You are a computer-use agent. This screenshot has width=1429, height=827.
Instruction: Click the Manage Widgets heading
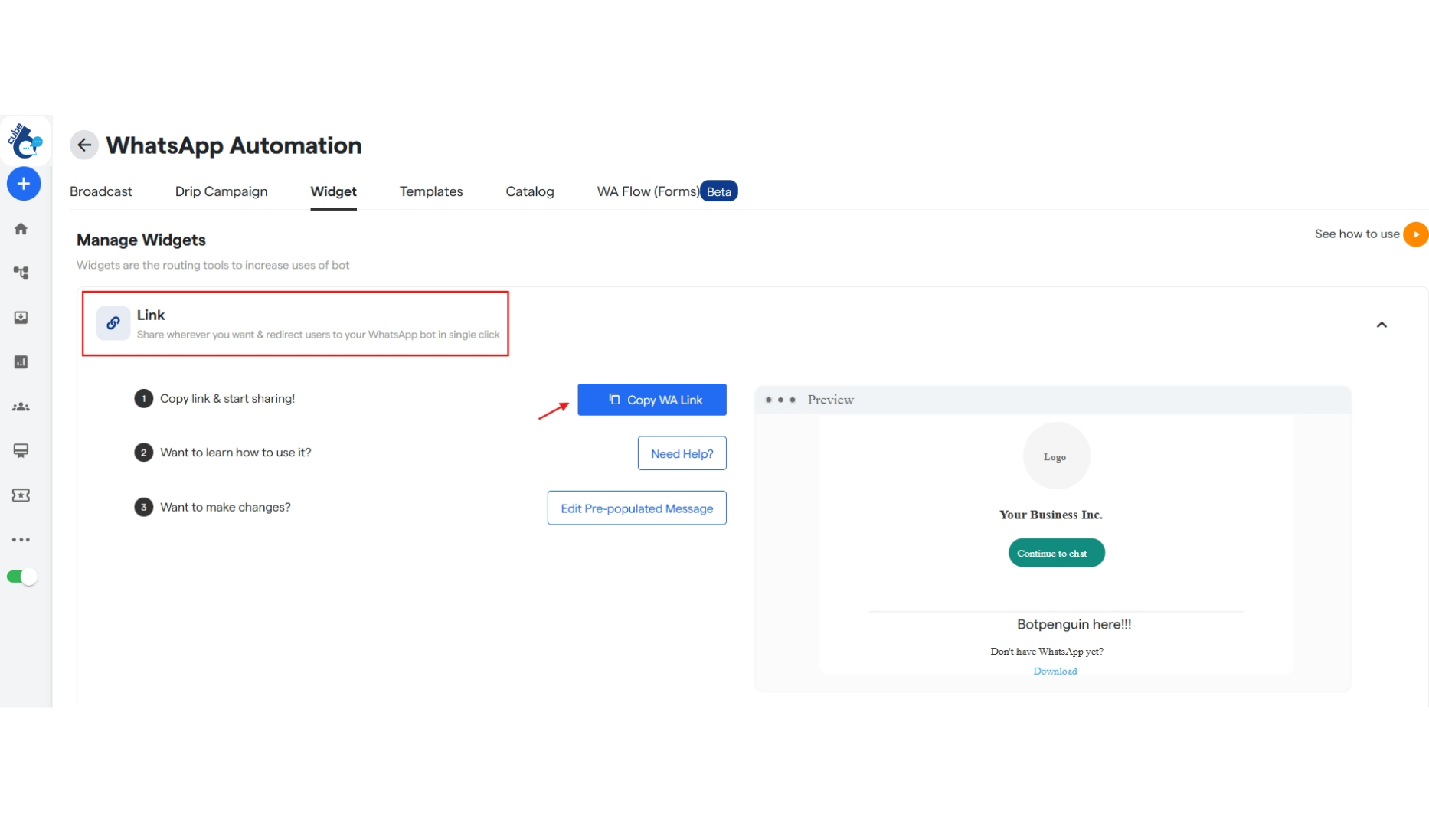141,240
